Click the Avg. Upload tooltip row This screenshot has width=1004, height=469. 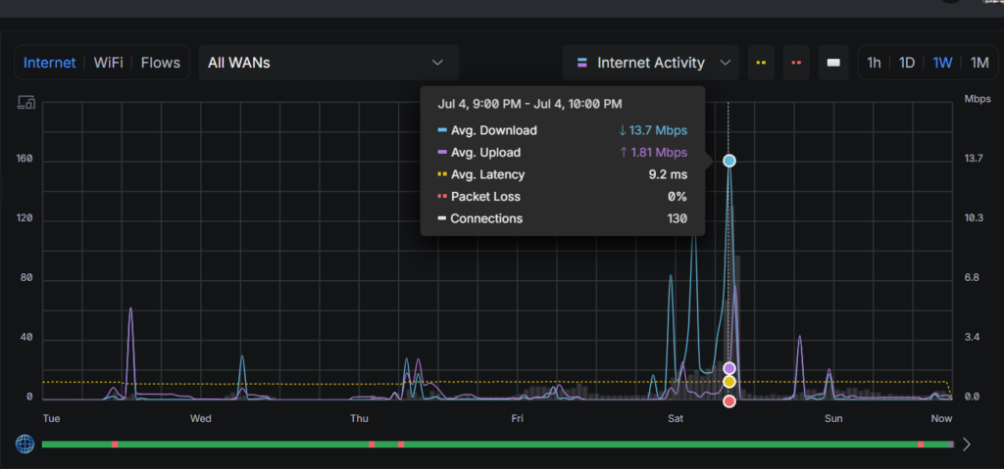[x=562, y=153]
